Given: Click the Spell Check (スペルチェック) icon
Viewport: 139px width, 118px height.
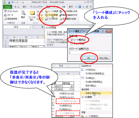Looking at the screenshot, I should (5, 11).
